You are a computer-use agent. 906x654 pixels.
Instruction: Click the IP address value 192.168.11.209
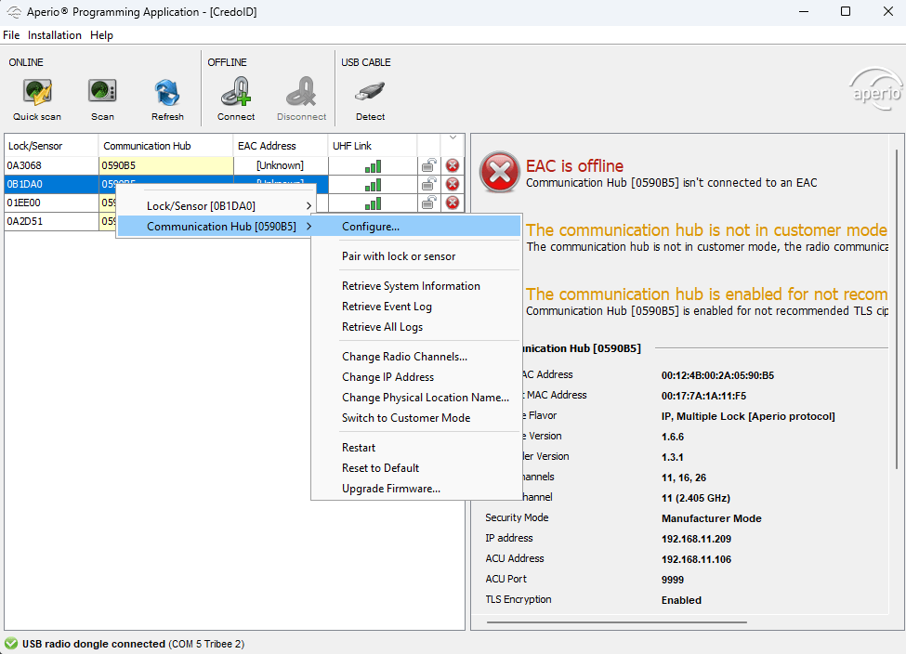[x=696, y=539]
